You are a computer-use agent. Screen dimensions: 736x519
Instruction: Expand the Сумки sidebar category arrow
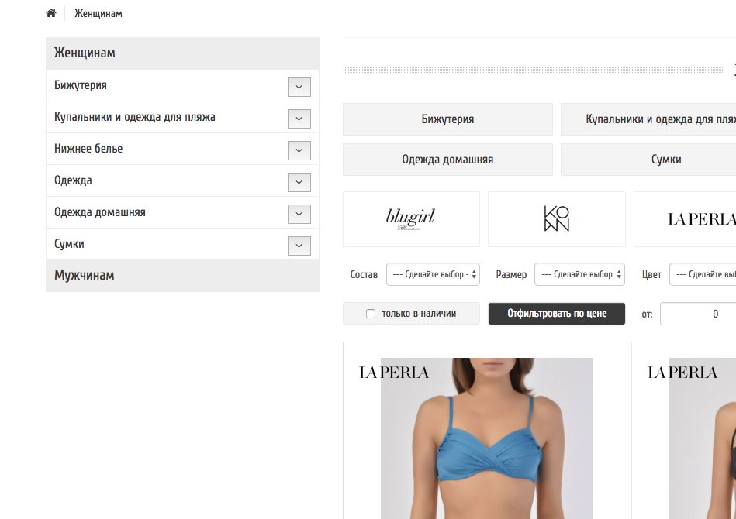tap(299, 246)
